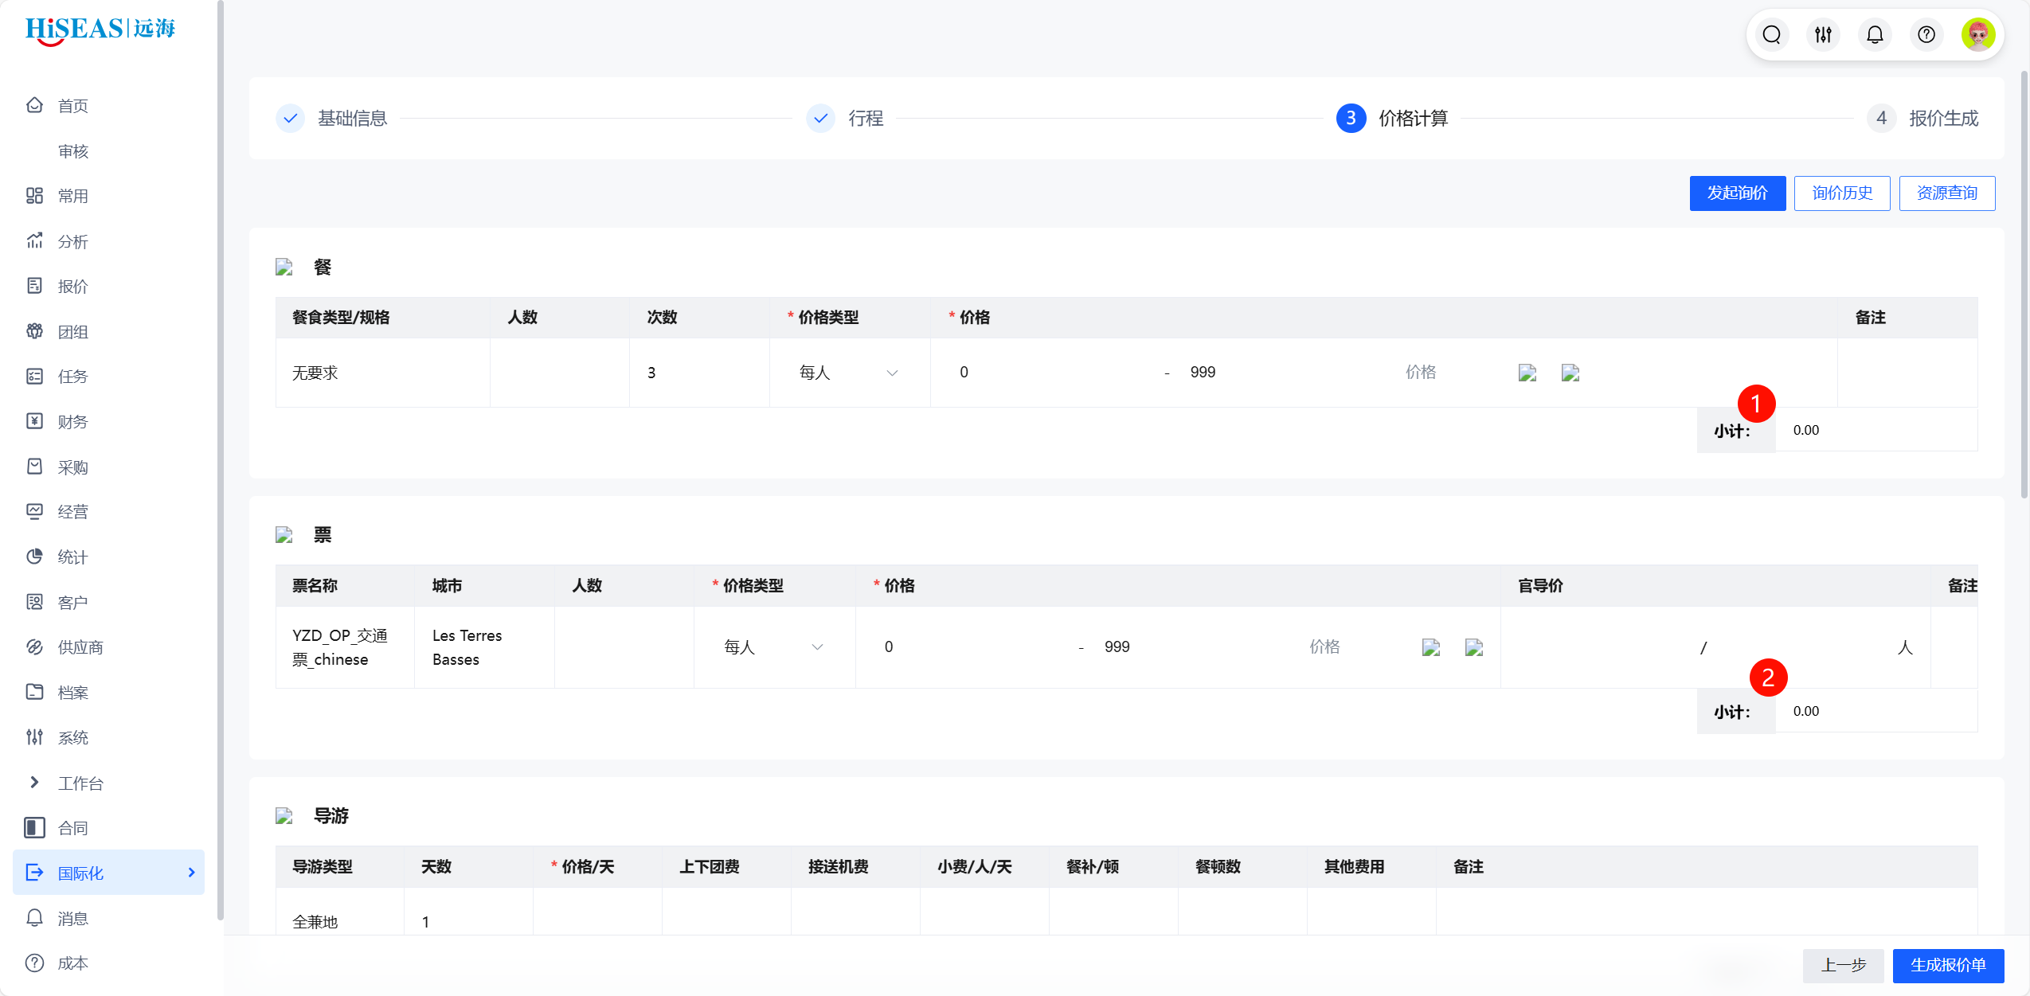Image resolution: width=2030 pixels, height=996 pixels.
Task: Click the folder icon beside 档案
Action: coord(34,692)
